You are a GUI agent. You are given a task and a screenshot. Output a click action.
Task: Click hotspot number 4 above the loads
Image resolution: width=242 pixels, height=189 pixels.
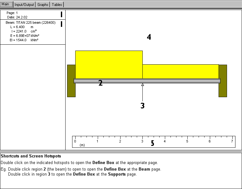pyautogui.click(x=149, y=37)
